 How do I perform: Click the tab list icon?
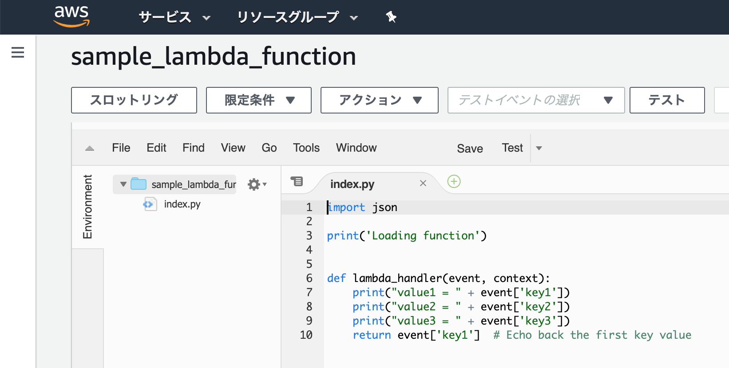[x=297, y=181]
